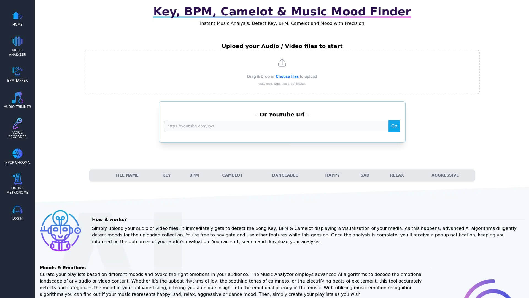Click the BPM column header to sort
This screenshot has width=529, height=298.
click(x=194, y=175)
